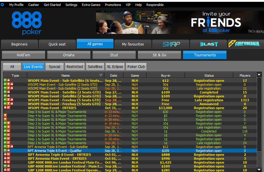This screenshot has height=172, width=264.
Task: Filter tournaments by Satellites
Action: pyautogui.click(x=95, y=67)
